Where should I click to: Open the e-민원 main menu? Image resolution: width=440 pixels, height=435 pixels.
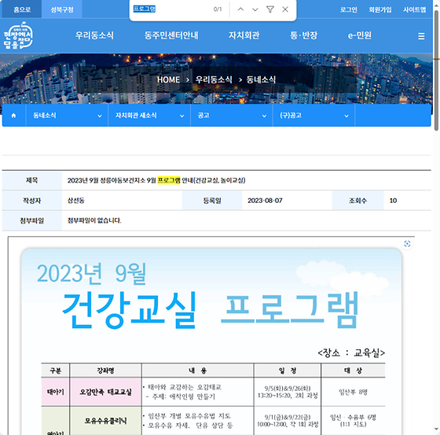pos(360,35)
